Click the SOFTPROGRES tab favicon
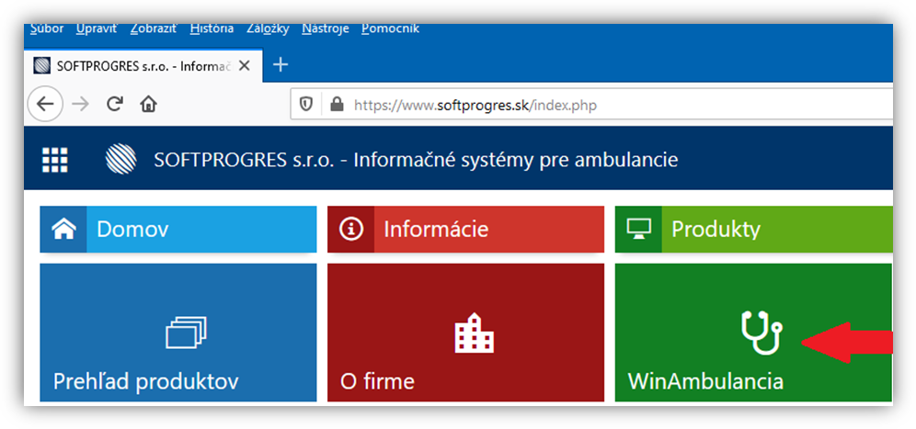 [42, 65]
